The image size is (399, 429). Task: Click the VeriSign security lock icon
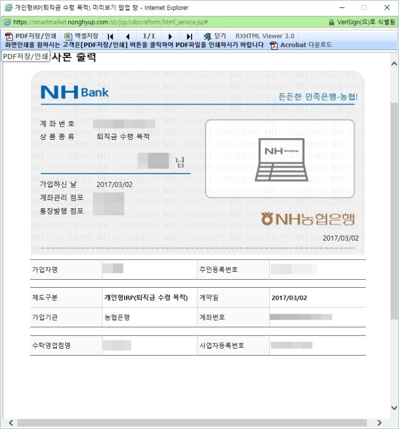pyautogui.click(x=332, y=22)
